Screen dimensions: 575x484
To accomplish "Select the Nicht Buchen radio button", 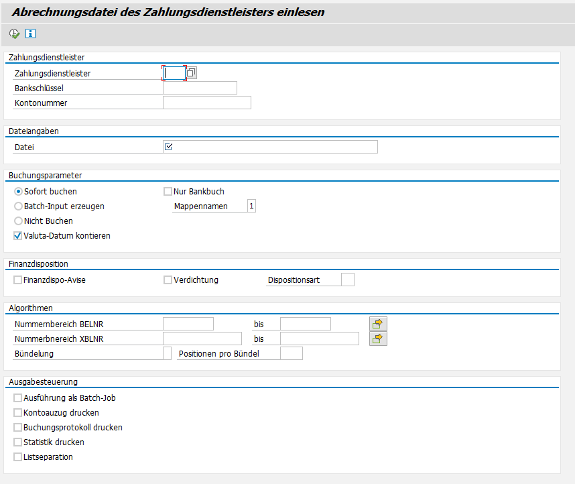I will [x=19, y=221].
